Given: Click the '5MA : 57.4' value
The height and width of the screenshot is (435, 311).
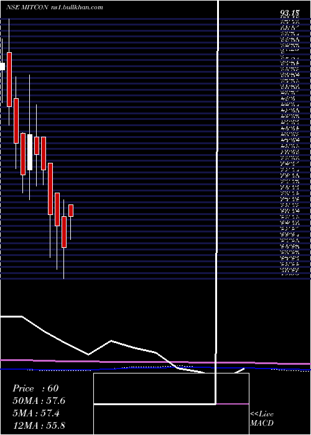Looking at the screenshot, I should click(36, 413).
